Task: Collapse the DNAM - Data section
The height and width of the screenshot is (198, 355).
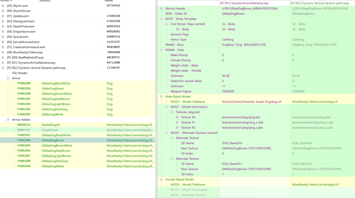Action: 161,50
